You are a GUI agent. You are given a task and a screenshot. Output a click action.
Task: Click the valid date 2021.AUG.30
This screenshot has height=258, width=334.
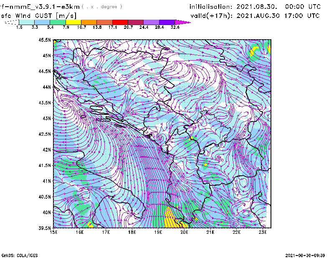(x=258, y=16)
